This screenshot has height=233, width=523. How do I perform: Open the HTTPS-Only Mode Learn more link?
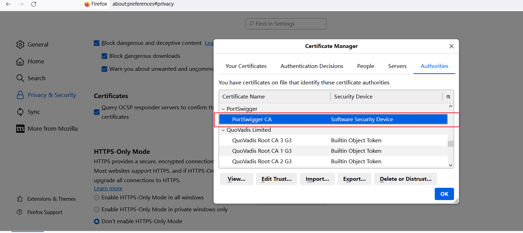click(108, 189)
